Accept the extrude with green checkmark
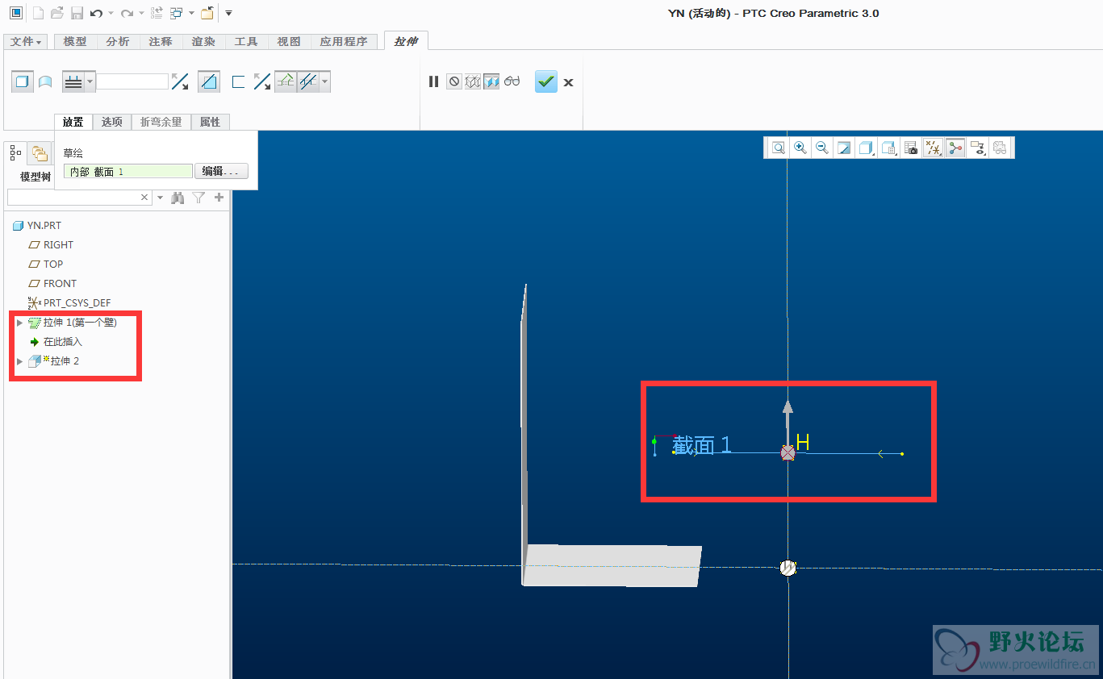 [x=546, y=81]
